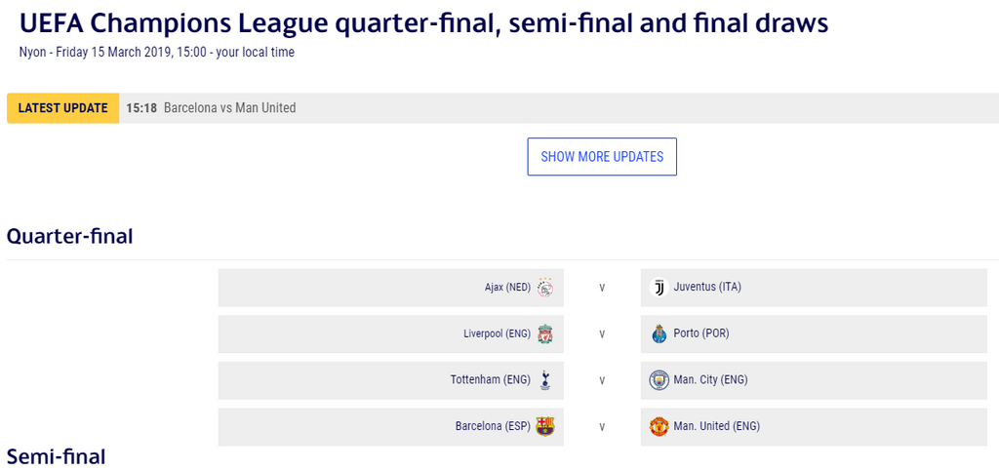Open the Juventus (ITA) team link
This screenshot has height=470, width=999.
[x=707, y=288]
